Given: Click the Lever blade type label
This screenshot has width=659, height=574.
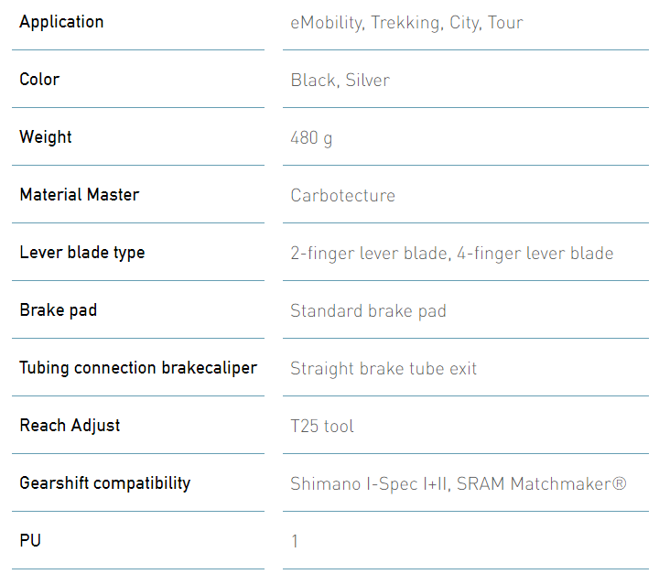Looking at the screenshot, I should 82,253.
